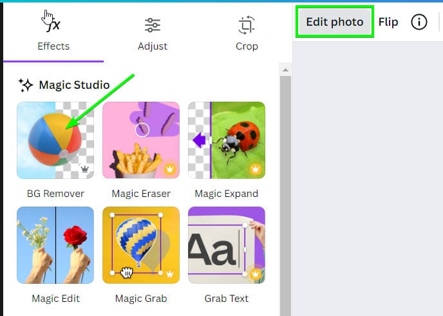Select the Magic Grab thumbnail
This screenshot has width=443, height=316.
(141, 245)
